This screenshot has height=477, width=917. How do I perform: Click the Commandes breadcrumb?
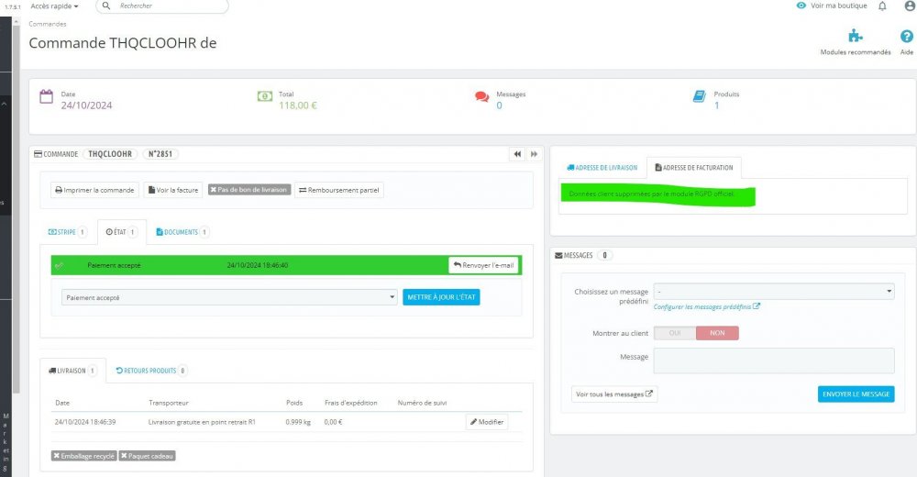pyautogui.click(x=48, y=24)
